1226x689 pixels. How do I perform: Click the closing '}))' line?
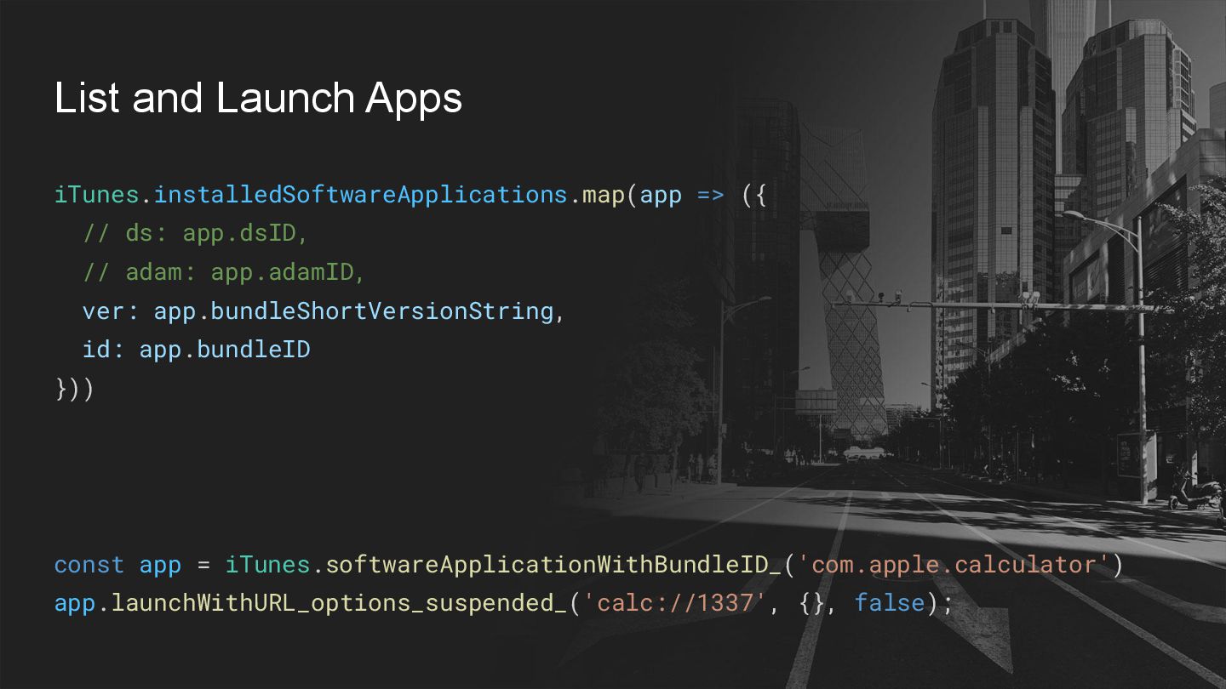(74, 390)
